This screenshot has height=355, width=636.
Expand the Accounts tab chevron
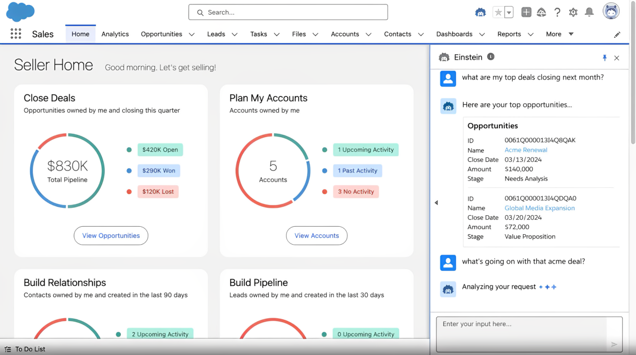click(369, 34)
